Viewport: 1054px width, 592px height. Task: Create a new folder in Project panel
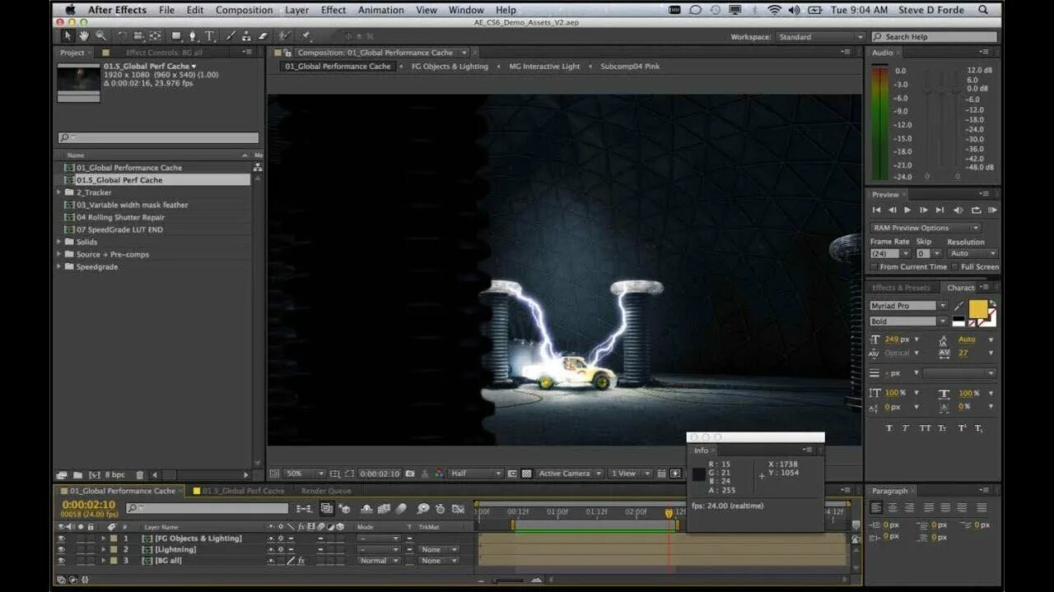77,474
